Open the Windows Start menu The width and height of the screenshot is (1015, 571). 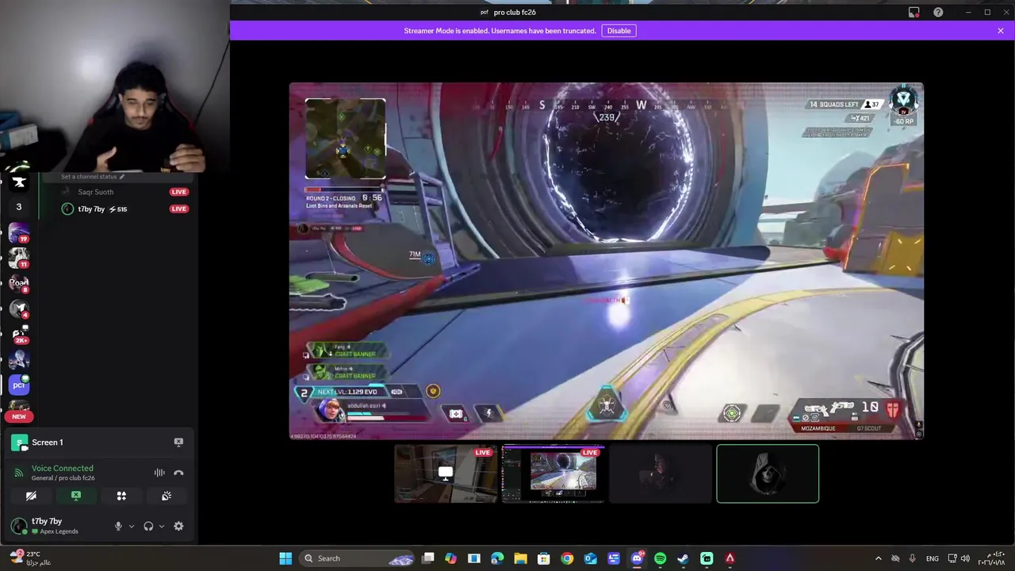tap(285, 558)
